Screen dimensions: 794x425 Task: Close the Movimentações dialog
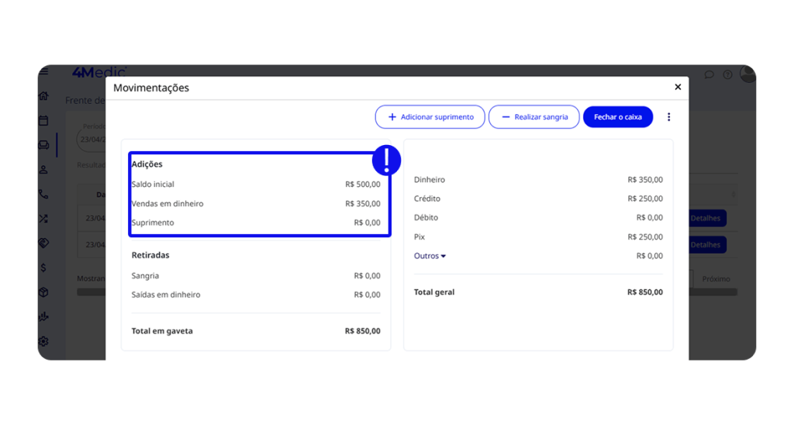point(678,87)
